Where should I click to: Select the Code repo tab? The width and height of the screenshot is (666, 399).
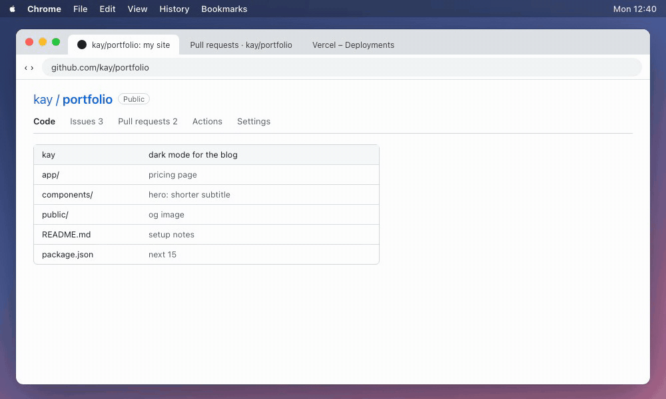[x=44, y=121]
